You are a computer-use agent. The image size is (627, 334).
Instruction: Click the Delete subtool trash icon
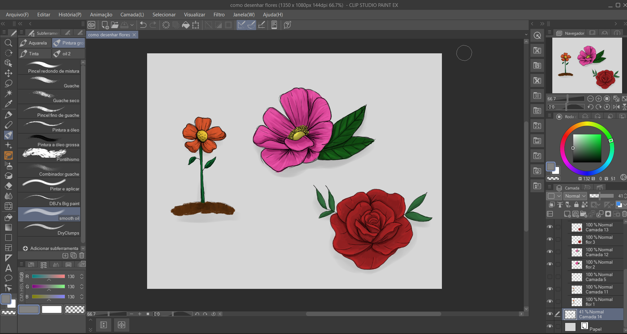click(x=82, y=255)
